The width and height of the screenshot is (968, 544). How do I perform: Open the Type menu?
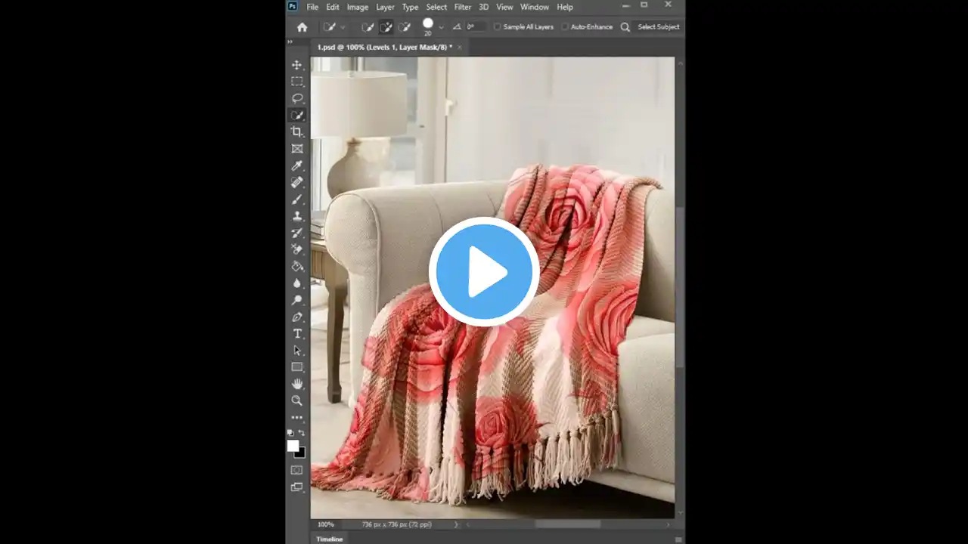[410, 7]
